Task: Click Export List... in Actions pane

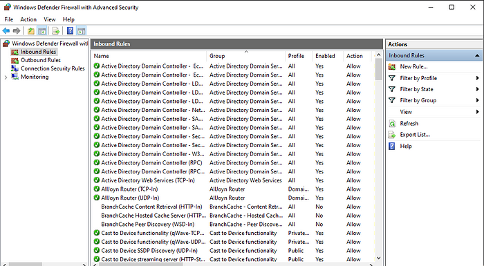Action: 415,135
